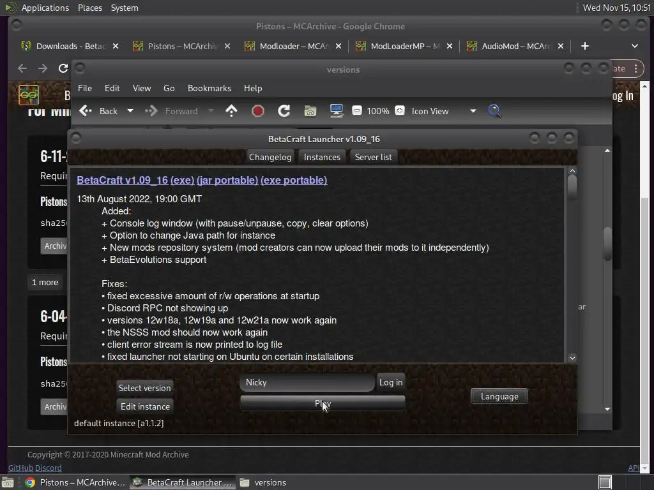This screenshot has width=654, height=490.
Task: Click the workspace switcher icon
Action: (605, 482)
